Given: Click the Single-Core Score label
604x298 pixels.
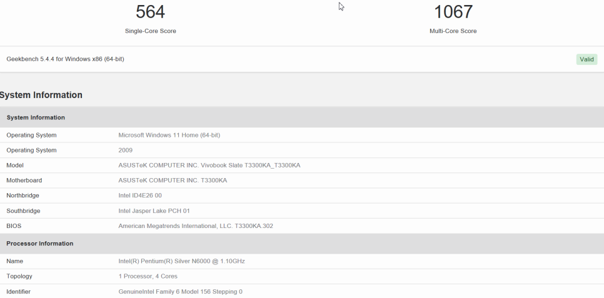Looking at the screenshot, I should click(x=150, y=31).
